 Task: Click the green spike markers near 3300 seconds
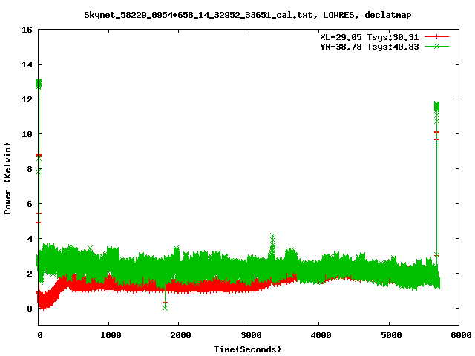tap(272, 244)
